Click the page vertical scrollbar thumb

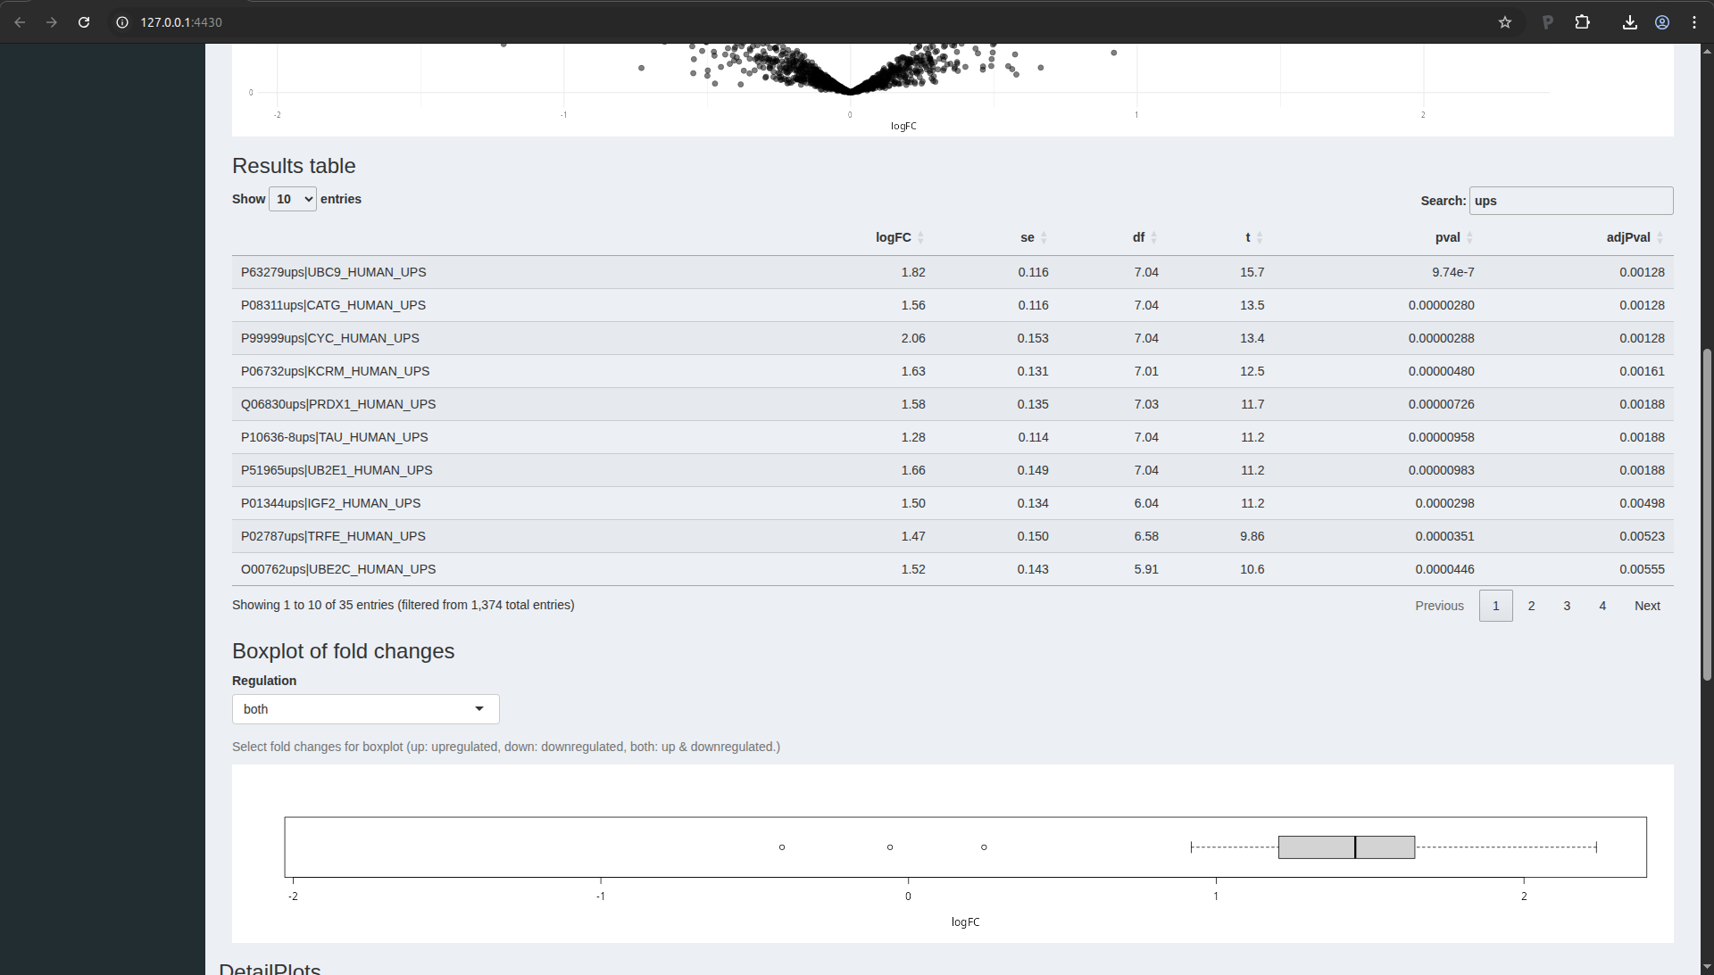1707,515
